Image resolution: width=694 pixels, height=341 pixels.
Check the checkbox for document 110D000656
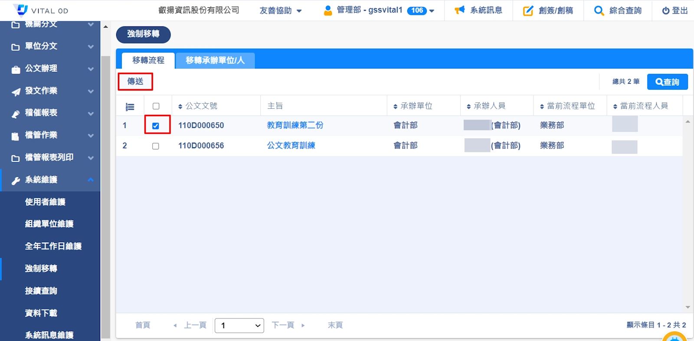tap(156, 146)
